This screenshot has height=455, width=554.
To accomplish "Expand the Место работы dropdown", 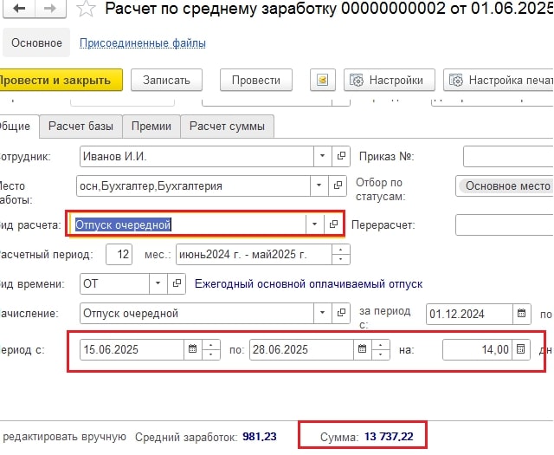I will [x=319, y=185].
